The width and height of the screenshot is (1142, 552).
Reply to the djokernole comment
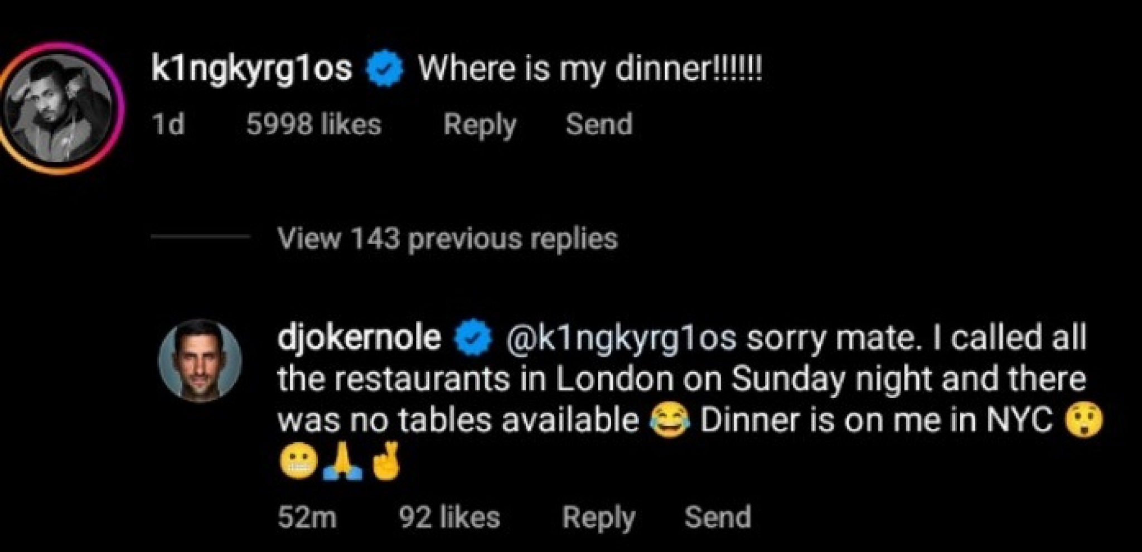[x=598, y=517]
